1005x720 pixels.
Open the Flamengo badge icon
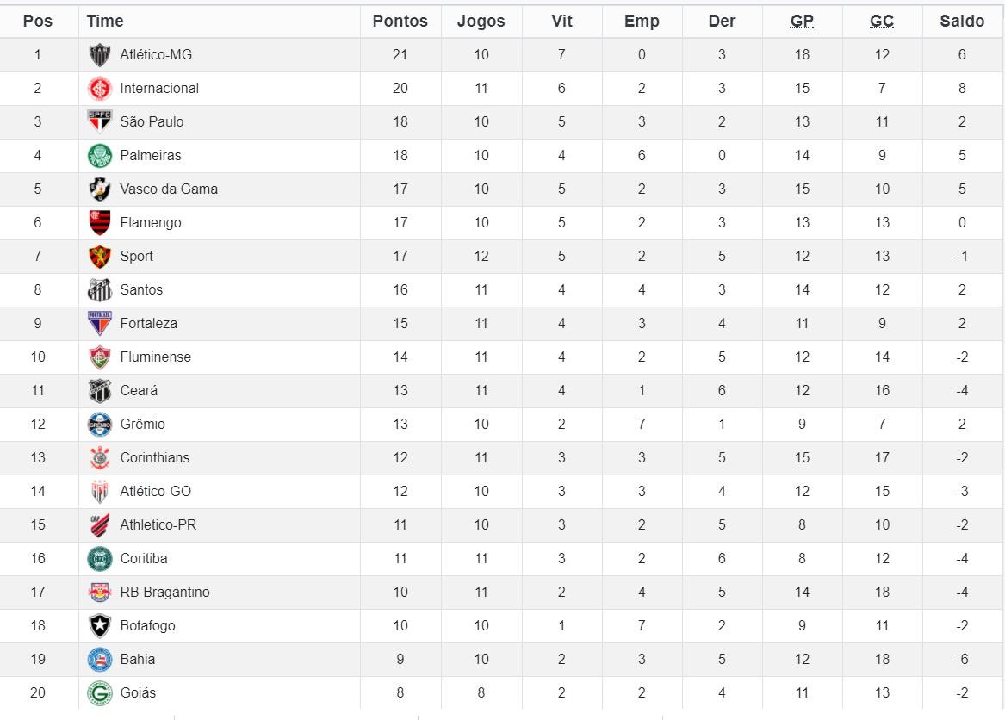click(99, 222)
